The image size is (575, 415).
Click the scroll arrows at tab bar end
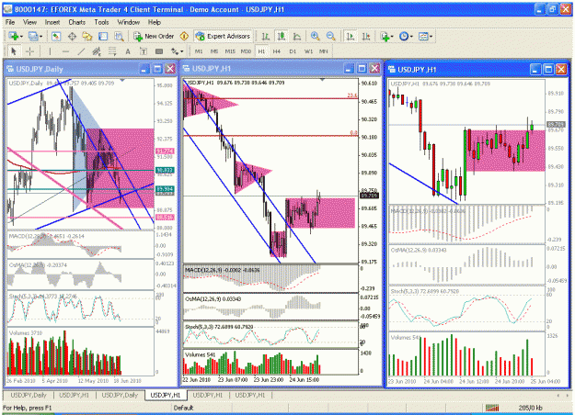(562, 395)
